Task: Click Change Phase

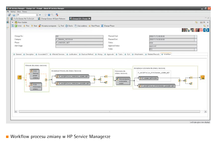Action: [x=108, y=26]
